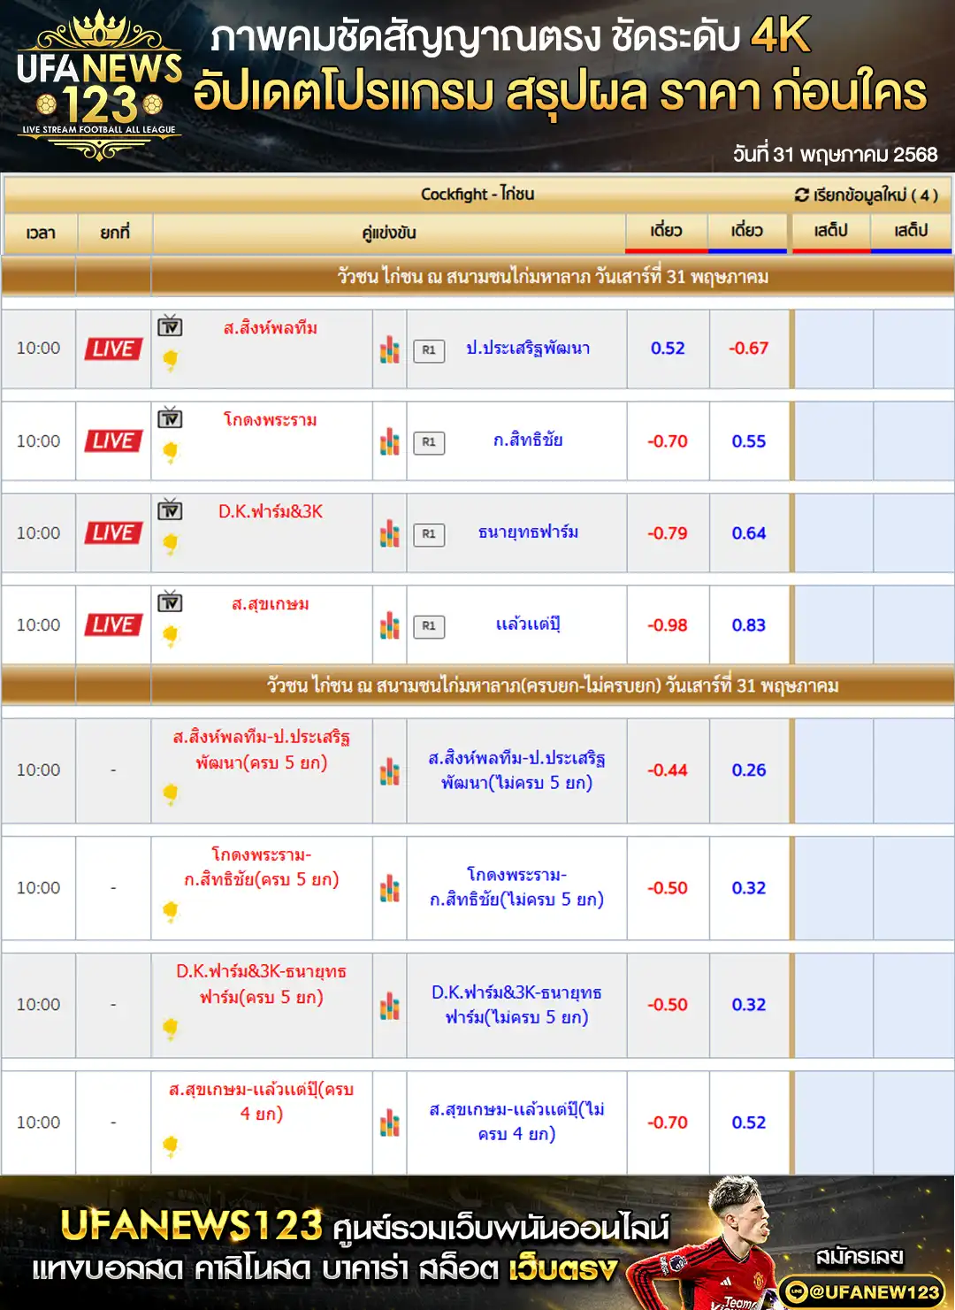Screen dimensions: 955x1310
Task: Click team name ป.ประเสริฐพัฒนา
Action: (x=528, y=349)
